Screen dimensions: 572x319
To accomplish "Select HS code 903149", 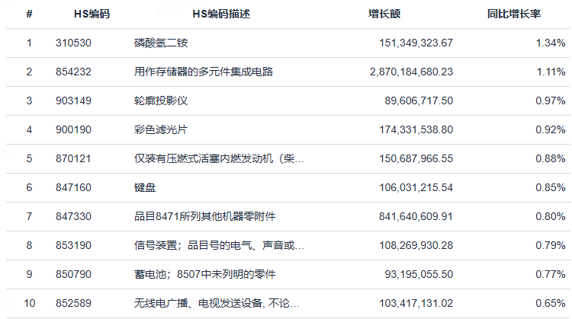I will (x=73, y=100).
